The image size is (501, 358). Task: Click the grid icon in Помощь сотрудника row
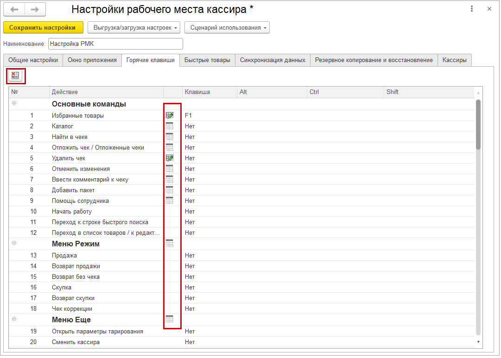tap(170, 201)
